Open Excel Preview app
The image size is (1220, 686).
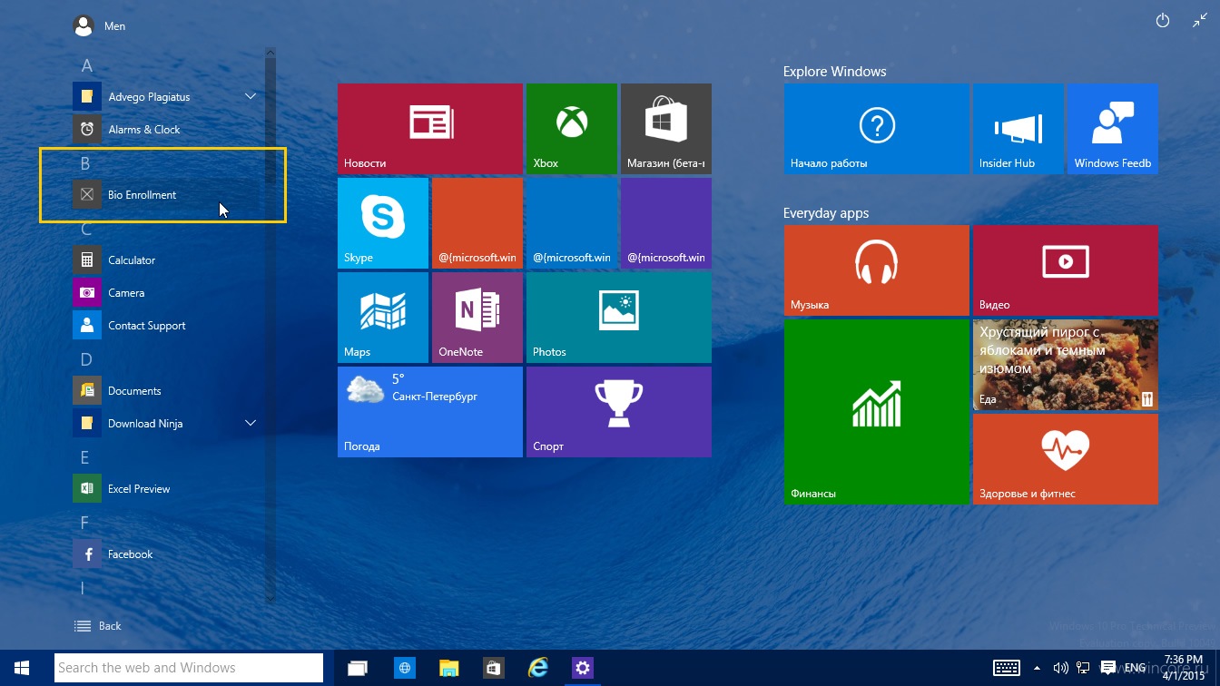click(168, 488)
